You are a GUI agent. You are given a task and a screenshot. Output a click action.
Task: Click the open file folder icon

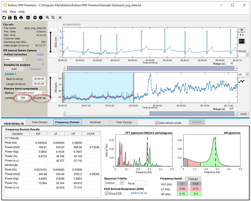4,17
